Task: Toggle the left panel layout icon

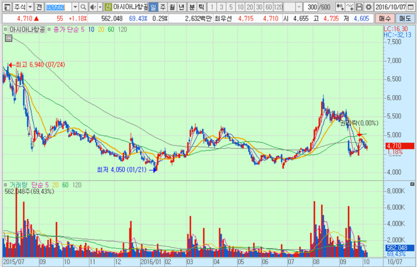Action: click(7, 7)
